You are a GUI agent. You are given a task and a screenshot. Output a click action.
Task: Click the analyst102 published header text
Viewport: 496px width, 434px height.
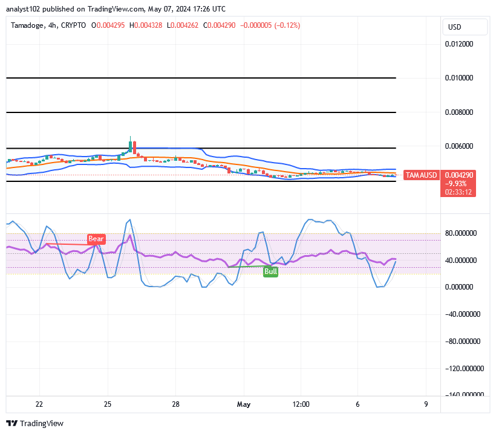[x=116, y=9]
